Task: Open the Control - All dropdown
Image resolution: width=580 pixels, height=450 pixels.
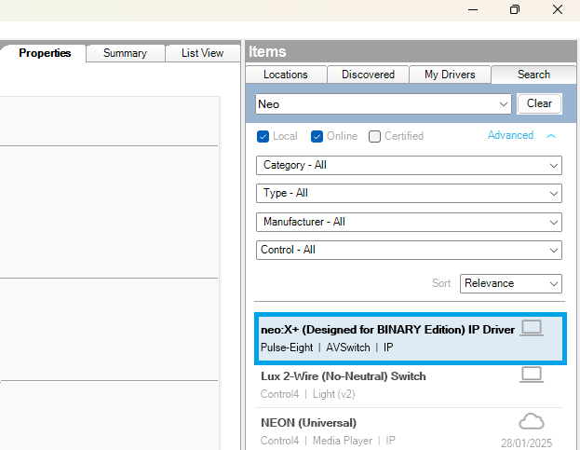Action: point(409,251)
